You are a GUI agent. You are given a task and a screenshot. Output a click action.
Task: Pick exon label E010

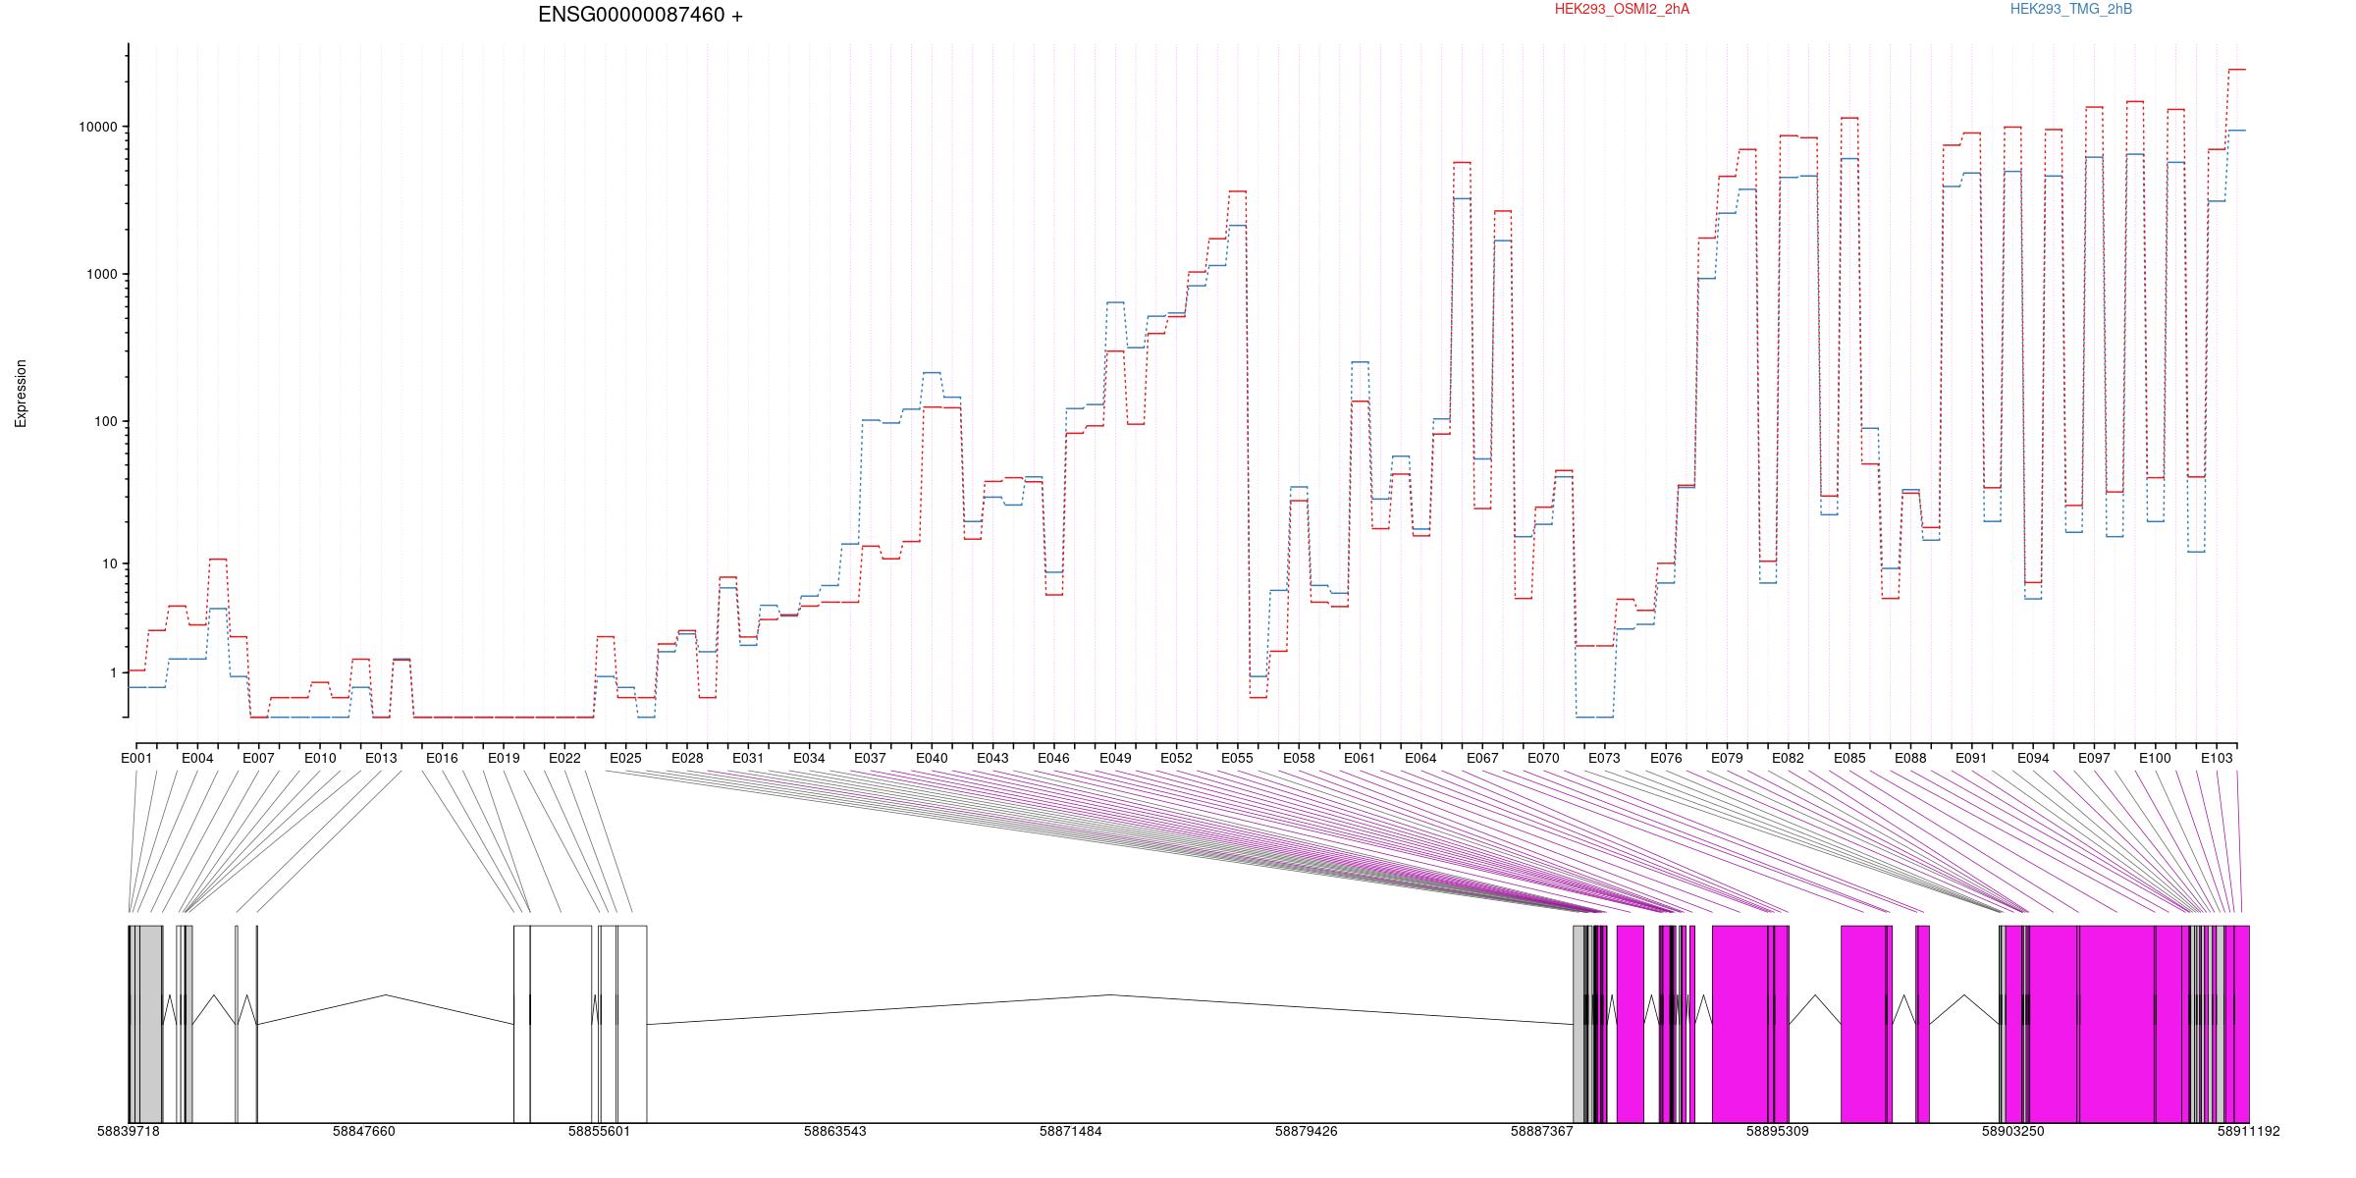tap(320, 759)
